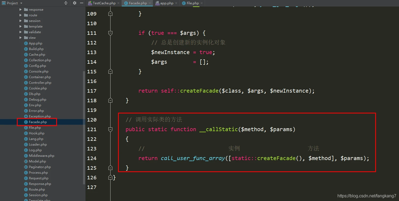Image resolution: width=399 pixels, height=201 pixels.
Task: Select Request.php in project tree
Action: tap(39, 178)
